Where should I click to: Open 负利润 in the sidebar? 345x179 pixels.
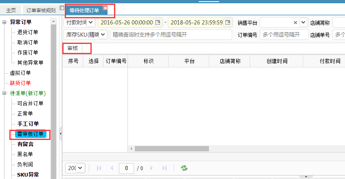point(25,164)
